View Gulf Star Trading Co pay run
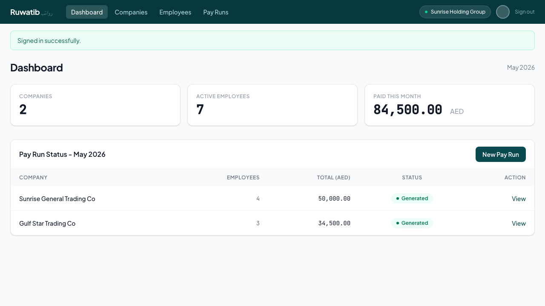Image resolution: width=545 pixels, height=306 pixels. click(519, 223)
